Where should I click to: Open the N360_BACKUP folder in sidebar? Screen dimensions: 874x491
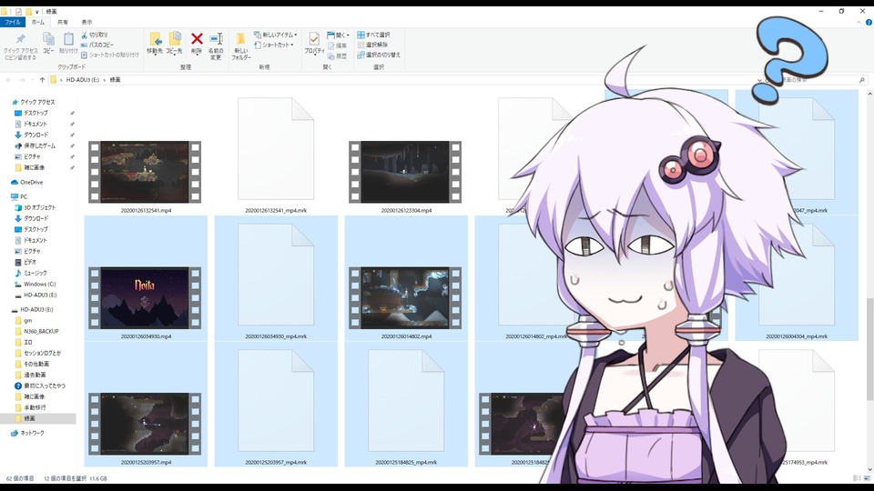[38, 331]
